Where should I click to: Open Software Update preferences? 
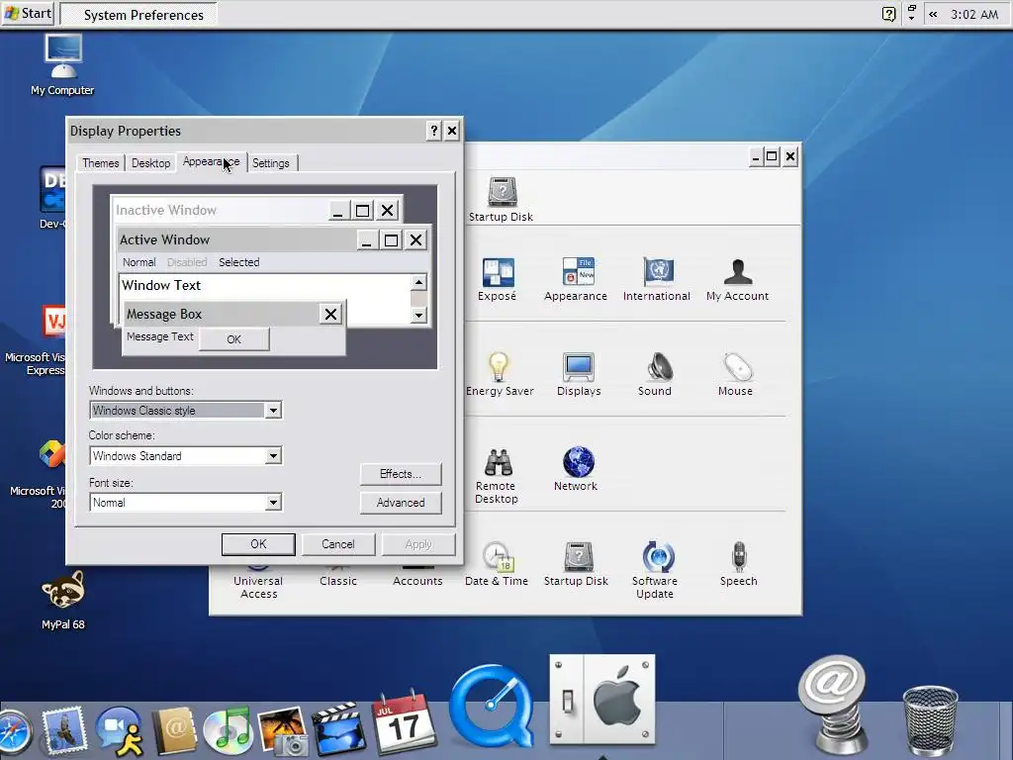click(x=655, y=570)
